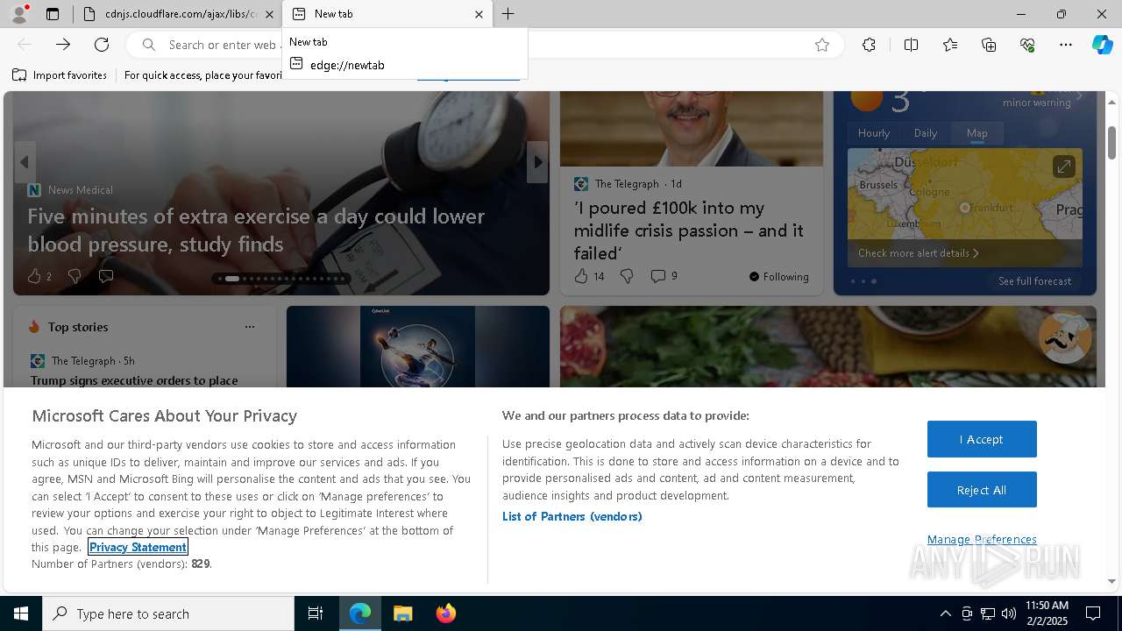Expand the weather map fullscreen
Screen dimensions: 1122x631
[1063, 166]
